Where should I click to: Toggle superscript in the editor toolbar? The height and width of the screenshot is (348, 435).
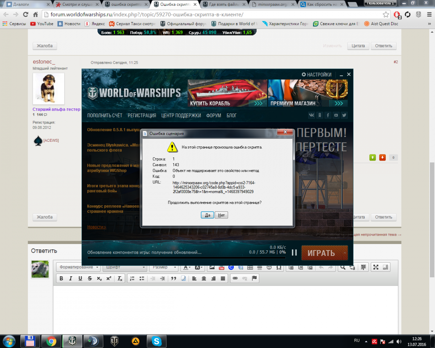click(108, 278)
